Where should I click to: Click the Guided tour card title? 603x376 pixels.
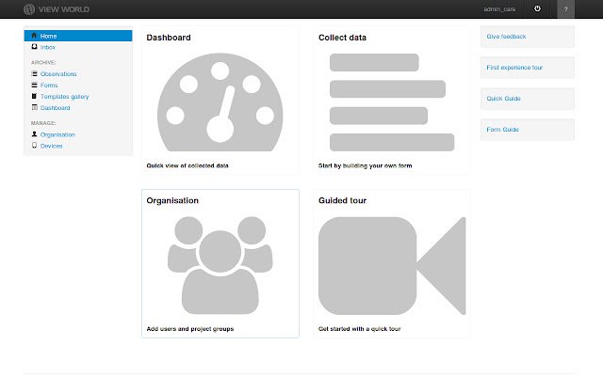342,200
